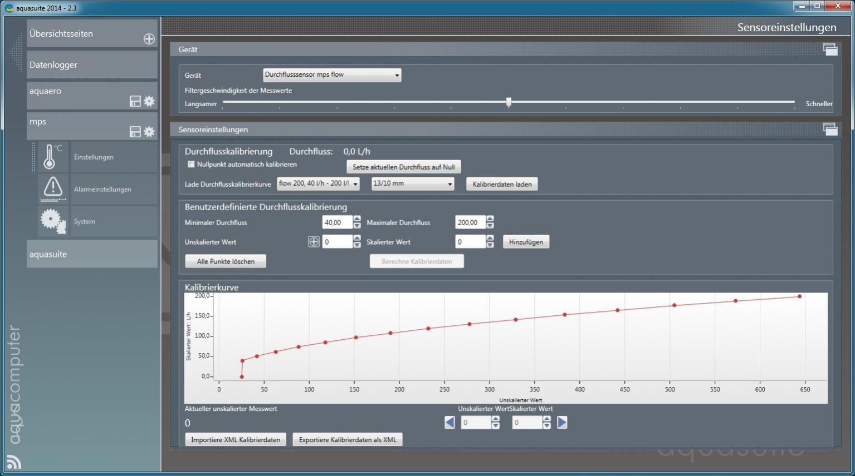Open the Gerät device dropdown

[332, 75]
